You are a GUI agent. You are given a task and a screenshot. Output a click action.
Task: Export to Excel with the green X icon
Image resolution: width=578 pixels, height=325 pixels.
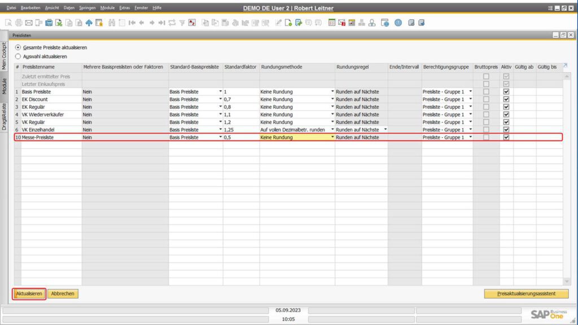[59, 23]
